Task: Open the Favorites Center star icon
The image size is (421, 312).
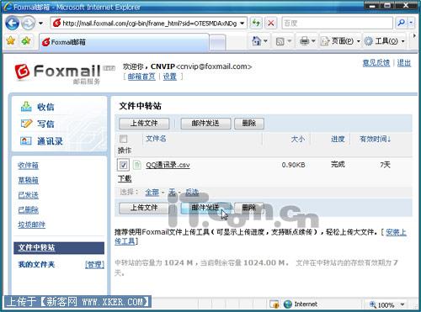Action: click(x=11, y=41)
